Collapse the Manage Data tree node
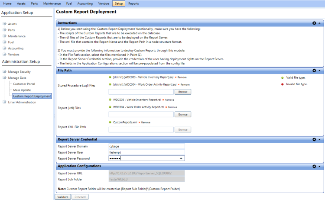Screen dimensions: 325x200 tap(4, 77)
